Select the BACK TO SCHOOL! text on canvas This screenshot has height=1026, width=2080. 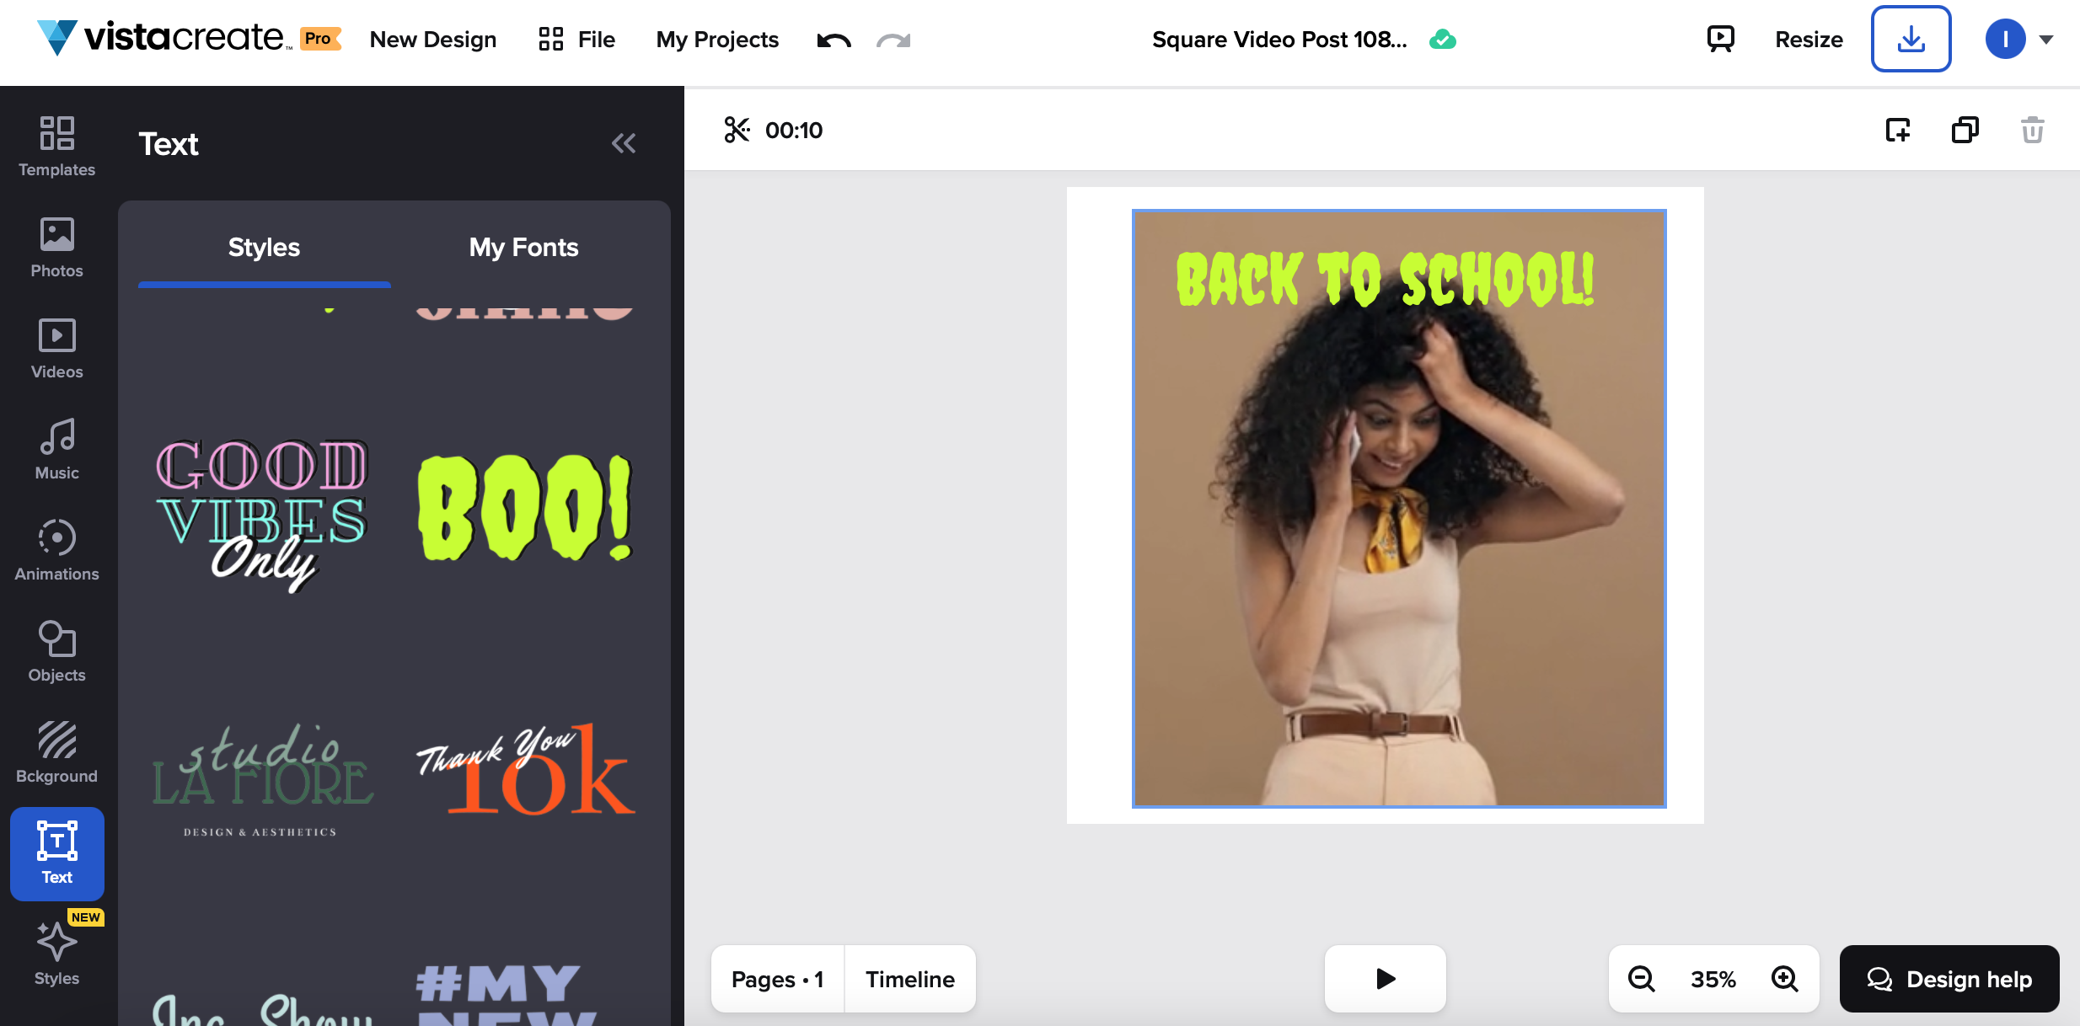[x=1385, y=279]
